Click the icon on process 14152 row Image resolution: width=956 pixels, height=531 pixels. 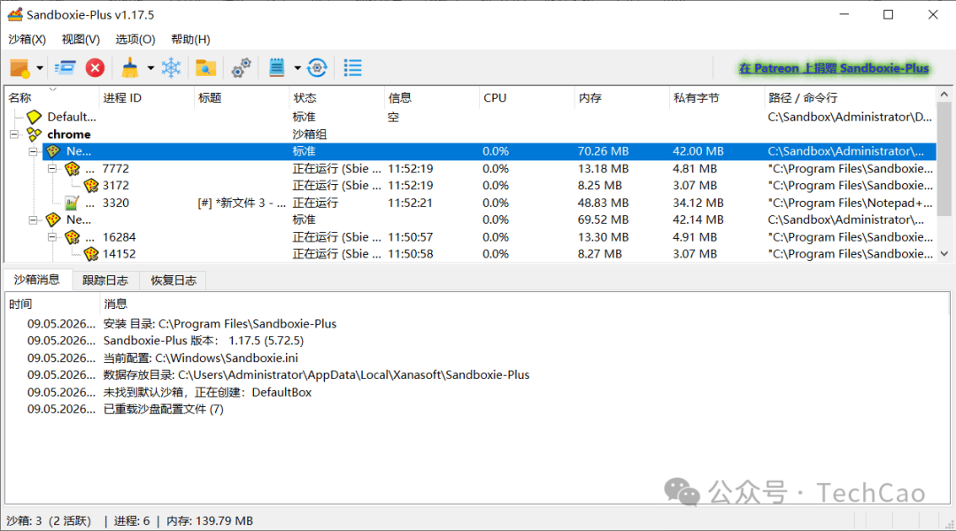click(91, 254)
